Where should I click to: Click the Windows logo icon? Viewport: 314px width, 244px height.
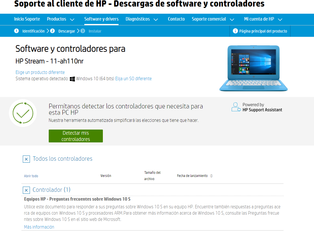coord(72,79)
